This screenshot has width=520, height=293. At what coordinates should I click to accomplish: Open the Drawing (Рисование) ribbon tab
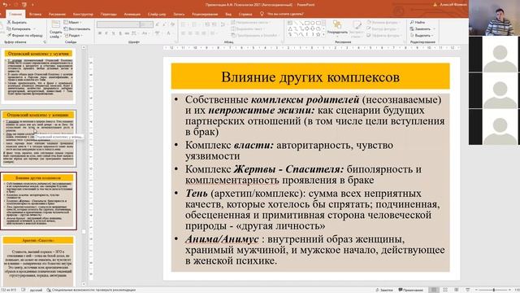[57, 14]
